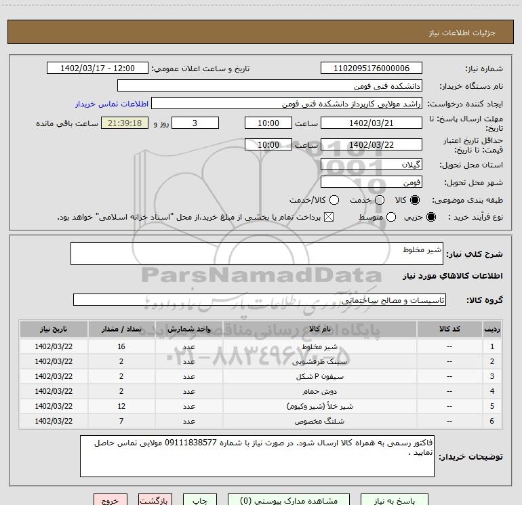Click the remaining time field 21:39:18
The image size is (522, 505).
125,123
